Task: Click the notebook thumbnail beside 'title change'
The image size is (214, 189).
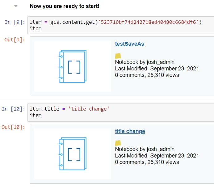Action: [73, 154]
